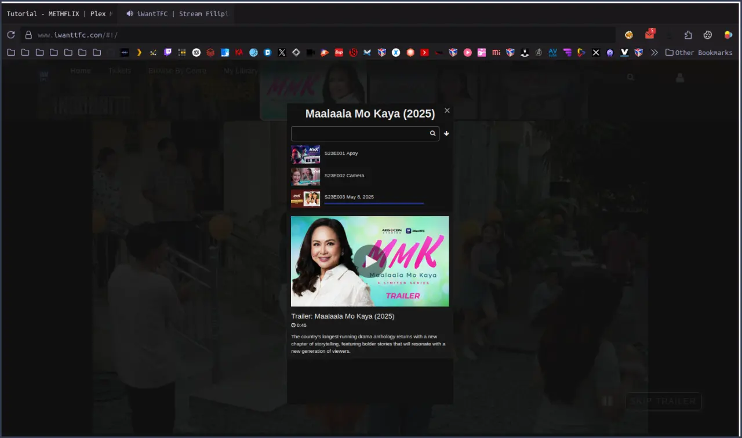Click the S23E002 Camera thumbnail
The image size is (742, 438).
(305, 176)
